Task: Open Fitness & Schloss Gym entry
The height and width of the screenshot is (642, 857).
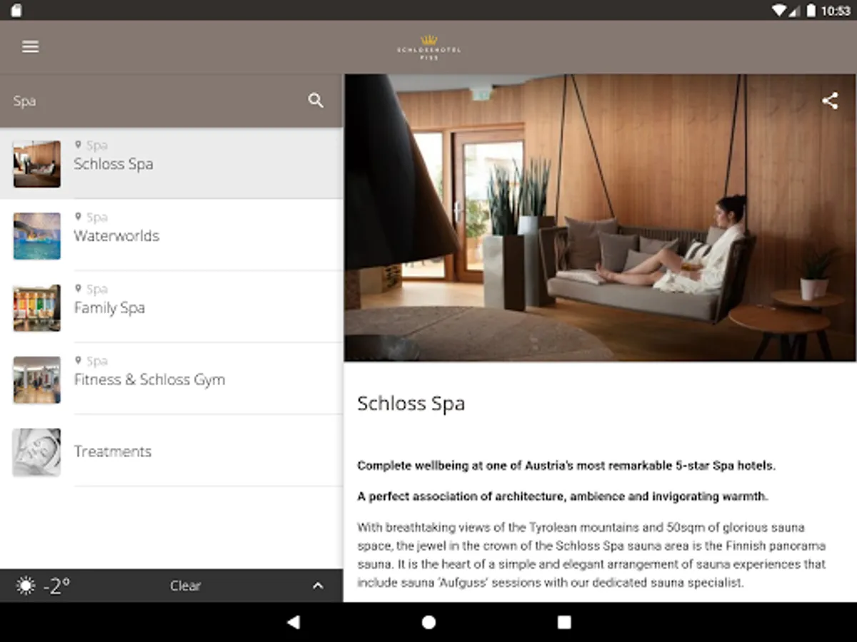Action: coord(171,379)
